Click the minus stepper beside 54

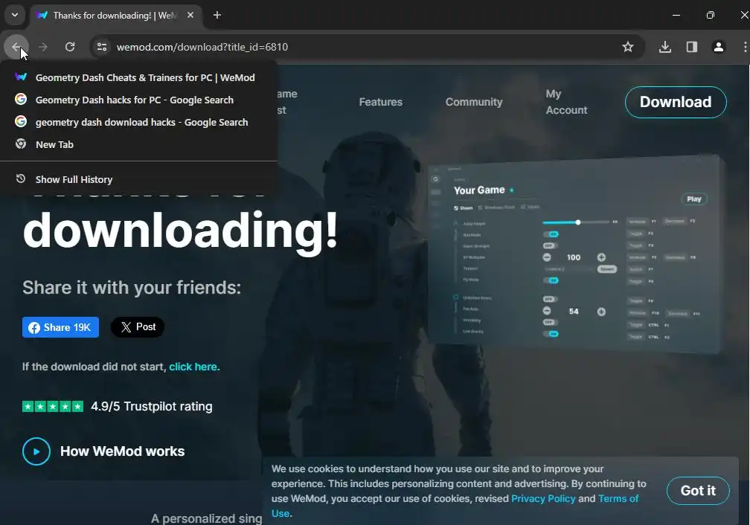pos(547,311)
